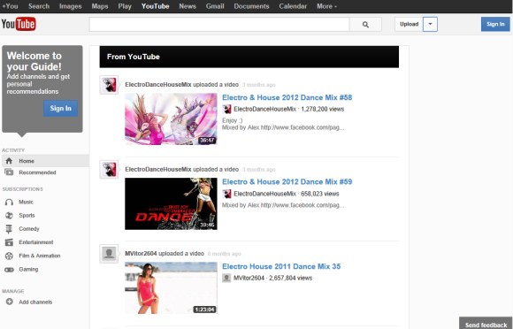513x329 pixels.
Task: Click ElectroDanceHouseMix avatar above Mix #58
Action: [x=109, y=85]
